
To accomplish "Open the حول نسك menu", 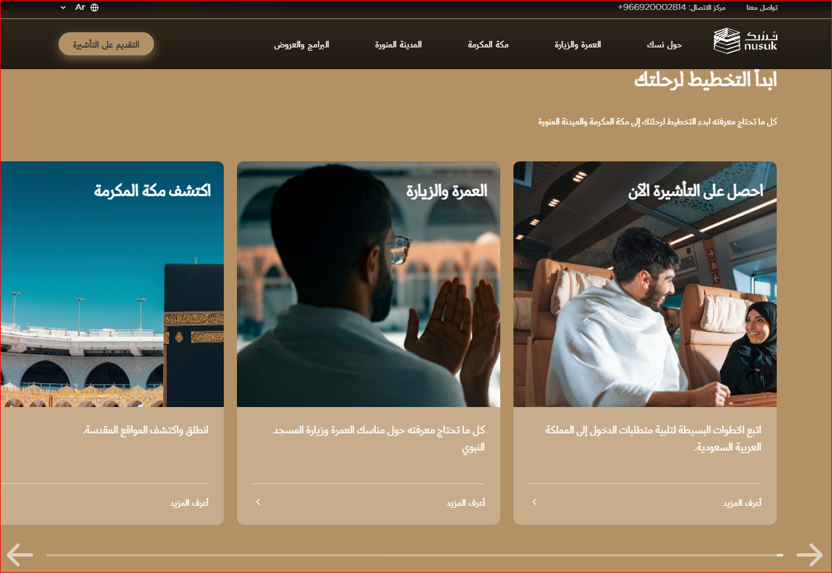I will pyautogui.click(x=664, y=45).
